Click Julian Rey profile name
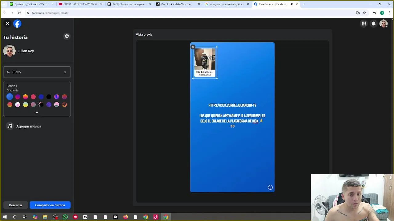The height and width of the screenshot is (221, 394). point(26,51)
